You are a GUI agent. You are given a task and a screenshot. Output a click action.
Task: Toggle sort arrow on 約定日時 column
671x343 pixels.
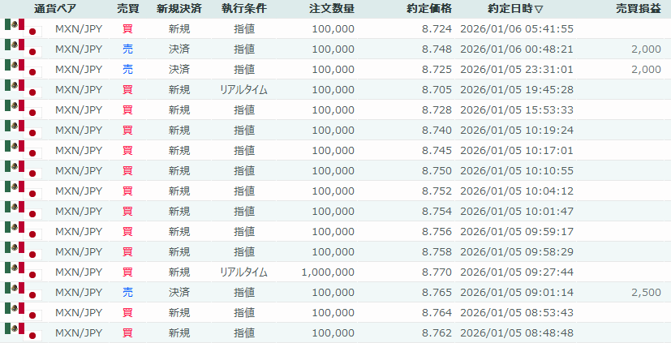tap(539, 9)
